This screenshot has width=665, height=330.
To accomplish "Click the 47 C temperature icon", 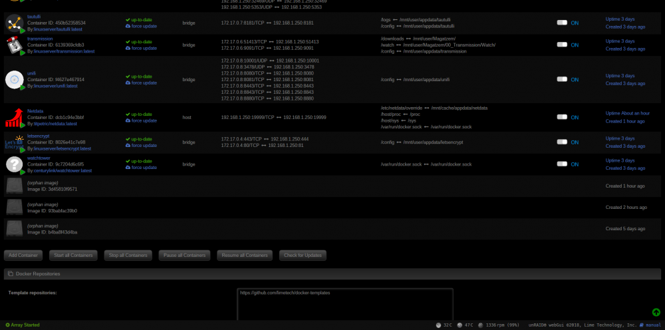I will pyautogui.click(x=460, y=325).
